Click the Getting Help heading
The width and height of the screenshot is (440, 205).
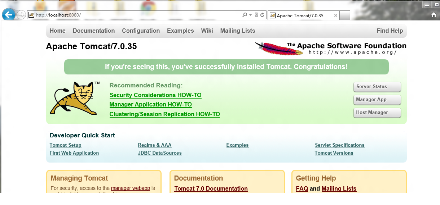pos(316,178)
